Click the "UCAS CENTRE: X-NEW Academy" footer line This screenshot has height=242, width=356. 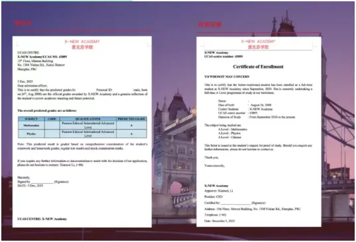[x=42, y=219]
